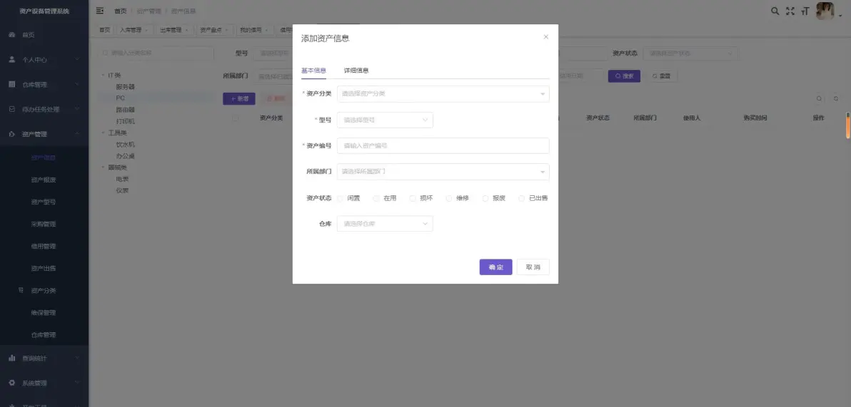
Task: Collapse the IT类 tree node arrow
Action: point(103,76)
